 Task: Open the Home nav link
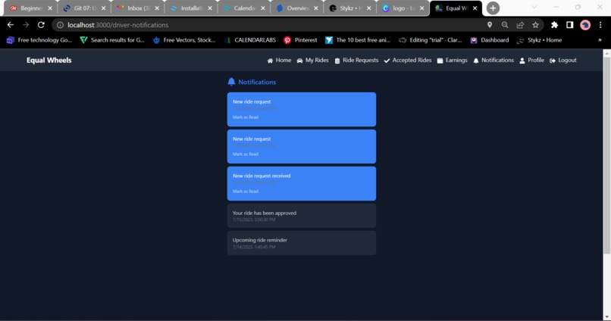(x=284, y=61)
